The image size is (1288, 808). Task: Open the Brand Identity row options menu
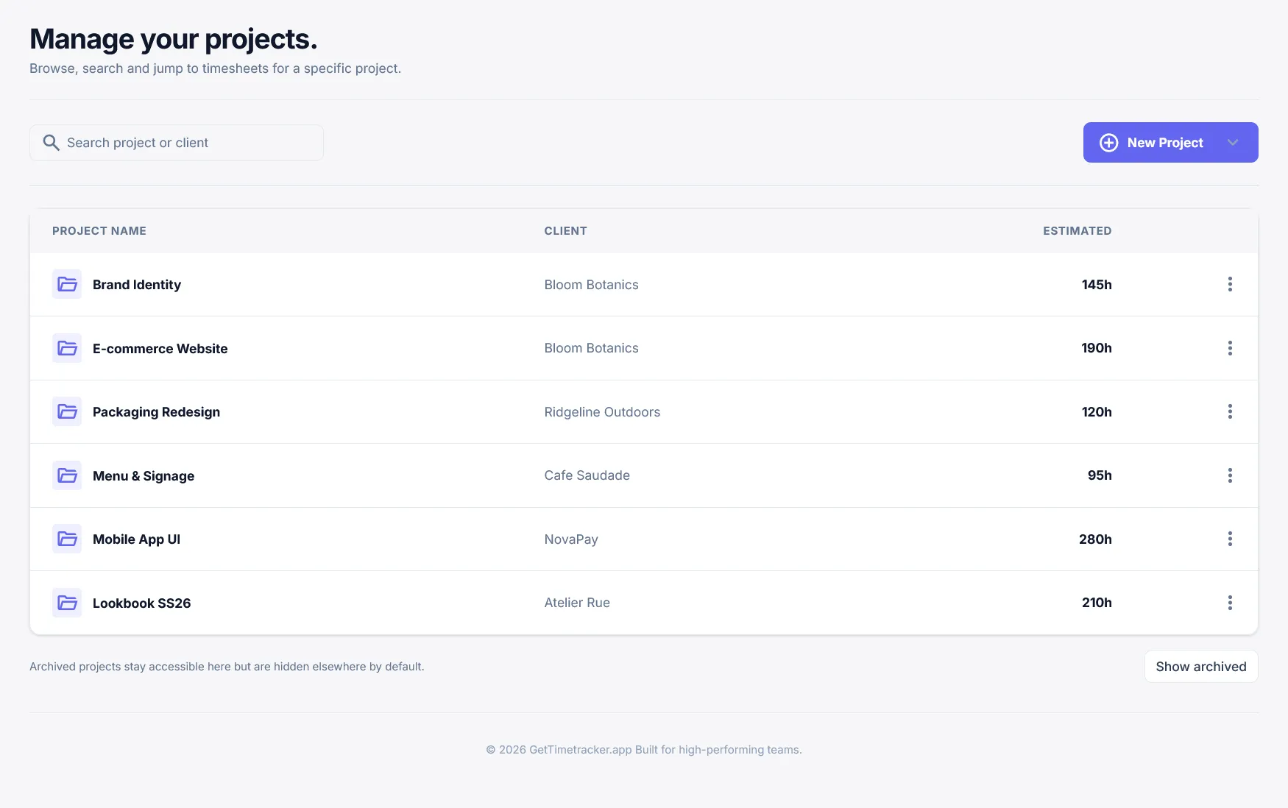[x=1230, y=284]
